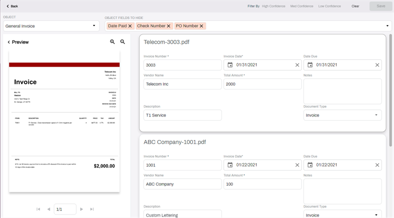Edit Vendor Name field ABC Company
Image resolution: width=394 pixels, height=218 pixels.
pyautogui.click(x=182, y=184)
